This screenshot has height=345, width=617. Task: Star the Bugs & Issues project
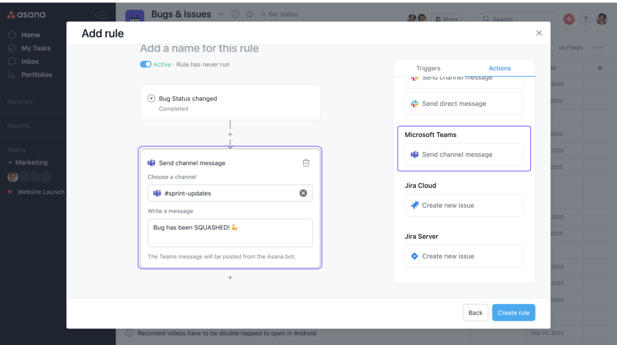250,14
